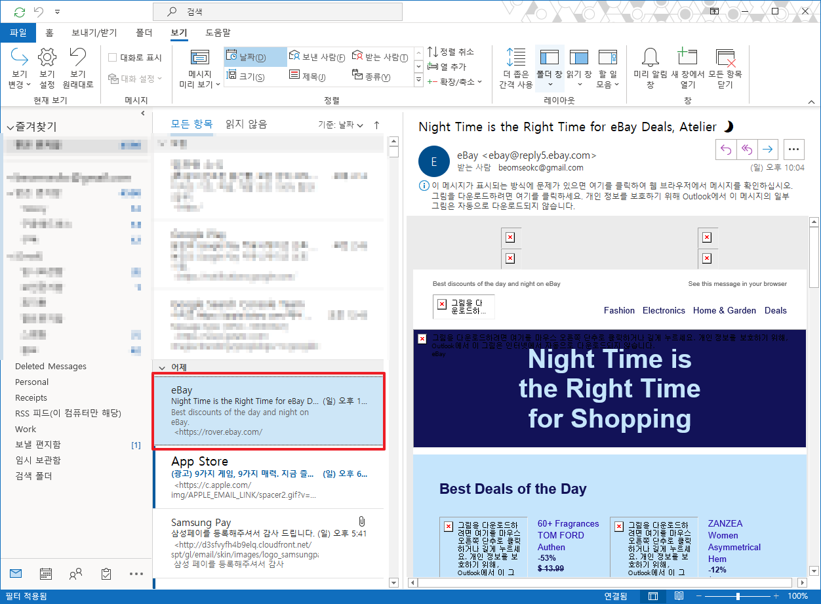Open the 도움말 (Help) ribbon tab
This screenshot has width=821, height=604.
point(218,32)
